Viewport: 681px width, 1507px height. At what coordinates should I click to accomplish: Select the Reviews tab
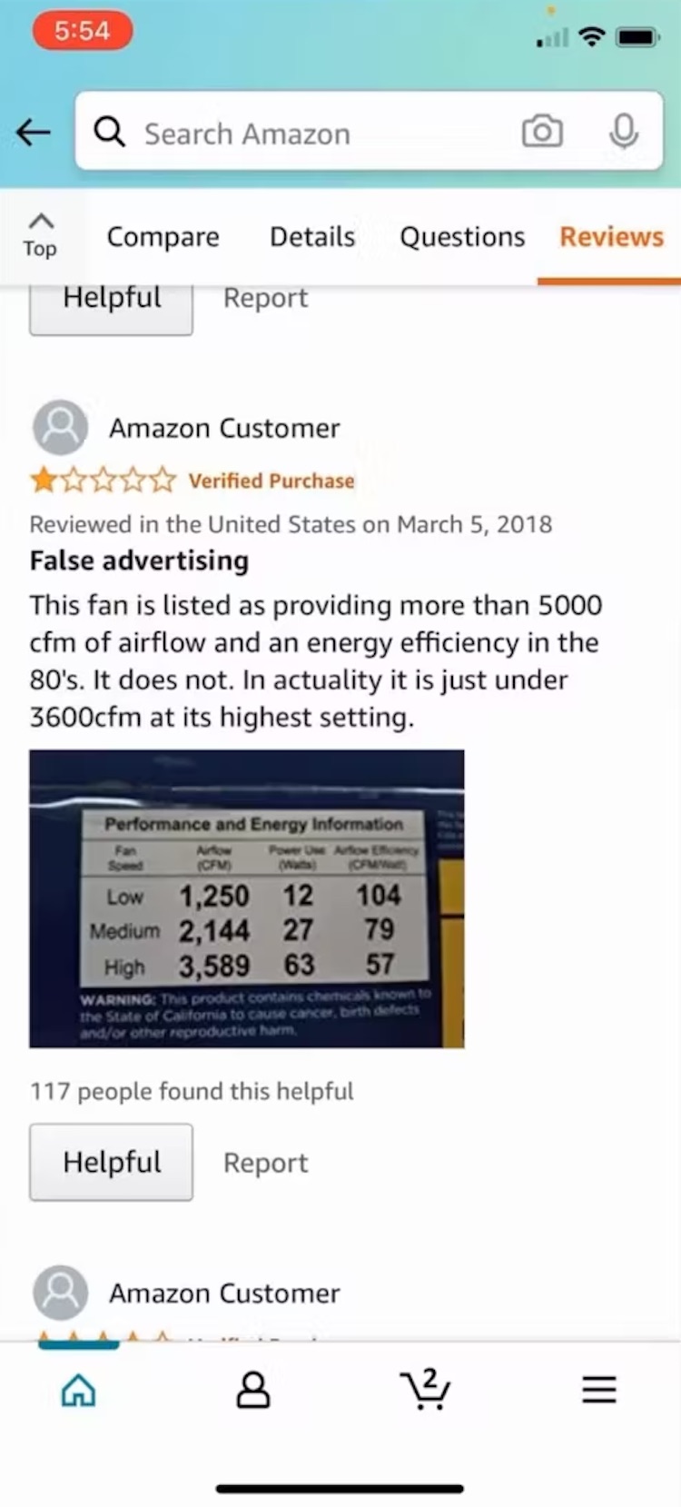611,237
